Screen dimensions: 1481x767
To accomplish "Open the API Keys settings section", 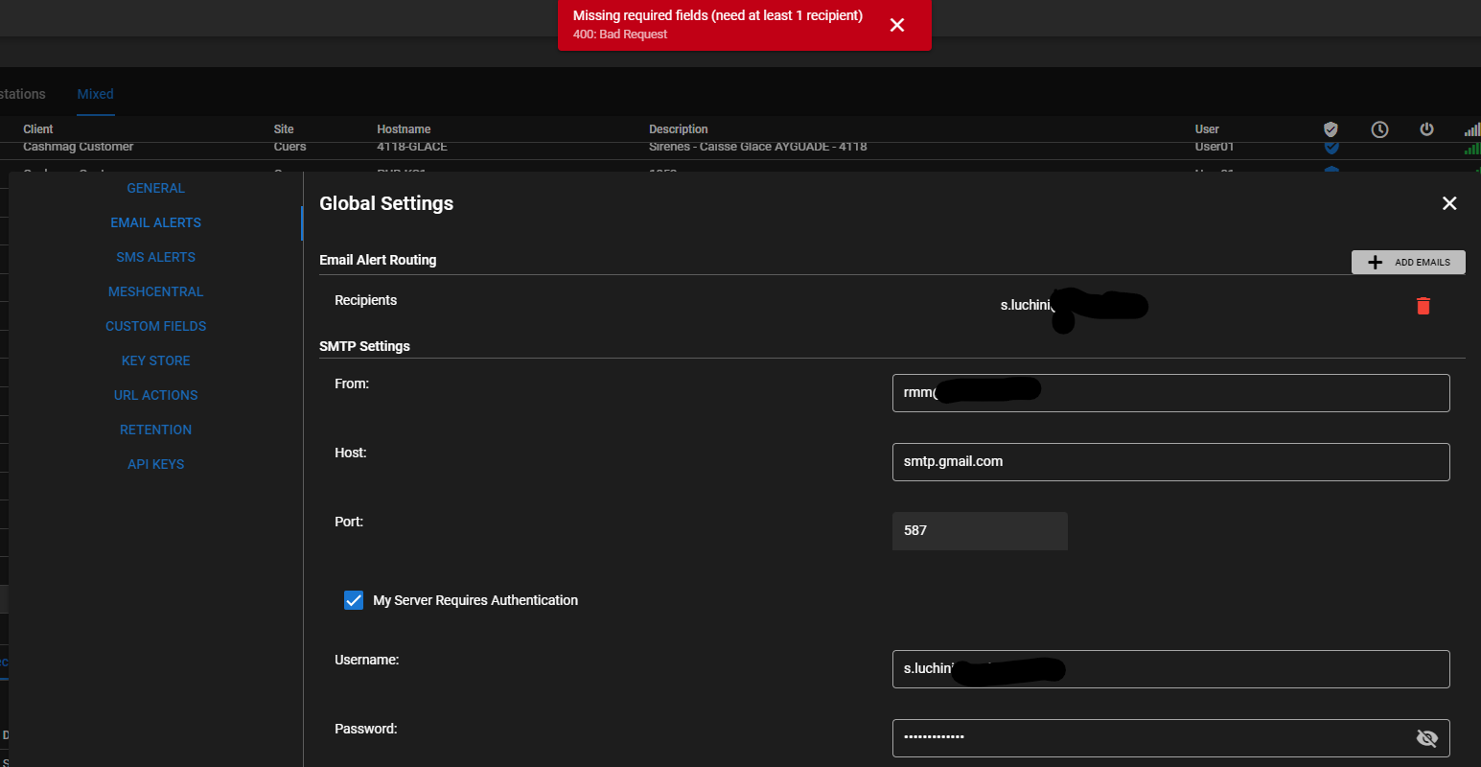I will coord(155,463).
